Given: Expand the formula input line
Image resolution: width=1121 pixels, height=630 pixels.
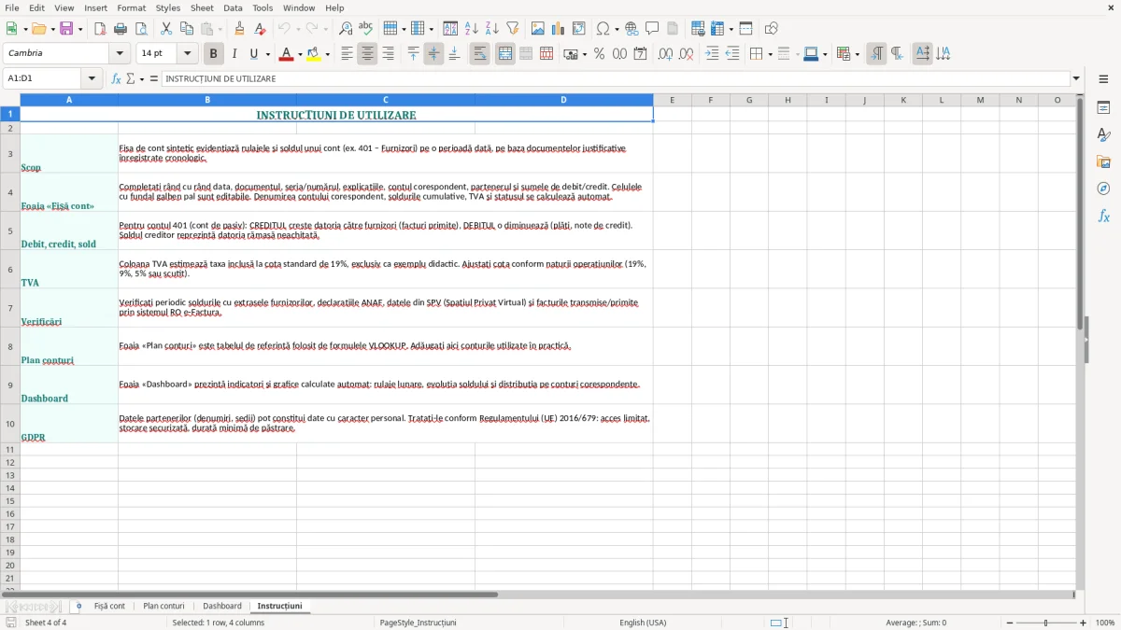Looking at the screenshot, I should (1076, 79).
